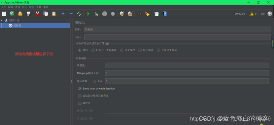274x125 pixels.
Task: Open the 编辑 menu
Action: pyautogui.click(x=11, y=7)
